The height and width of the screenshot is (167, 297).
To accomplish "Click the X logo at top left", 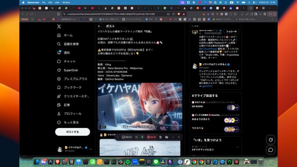I will pyautogui.click(x=59, y=26).
